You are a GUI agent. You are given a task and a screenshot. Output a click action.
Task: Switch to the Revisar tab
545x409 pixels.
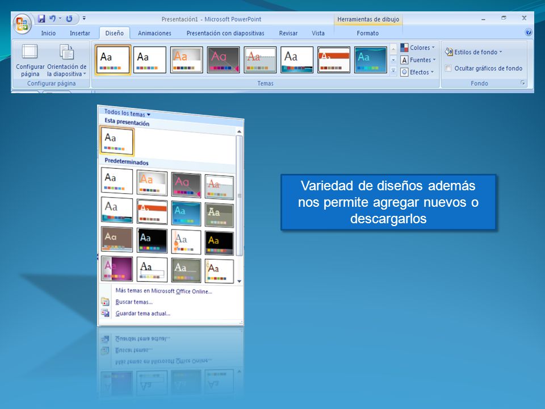(x=288, y=33)
